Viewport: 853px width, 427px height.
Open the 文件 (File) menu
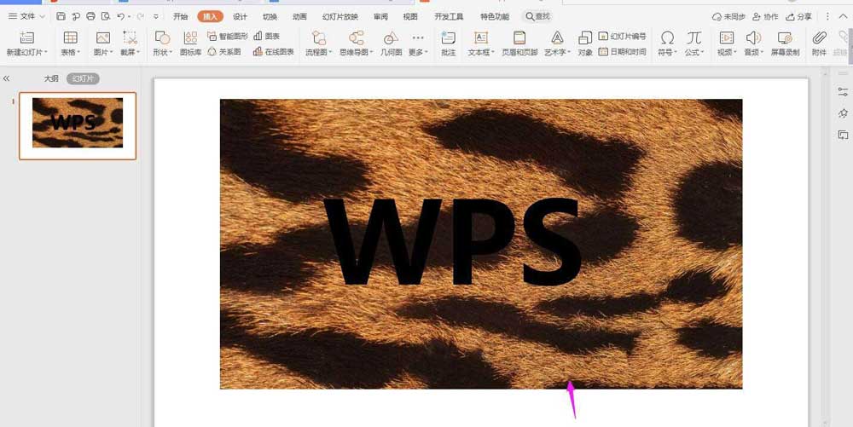pyautogui.click(x=26, y=16)
